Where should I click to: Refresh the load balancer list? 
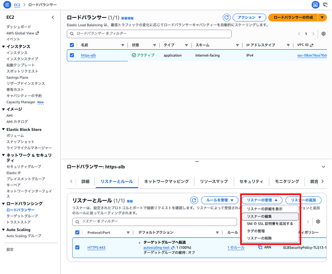tap(227, 17)
